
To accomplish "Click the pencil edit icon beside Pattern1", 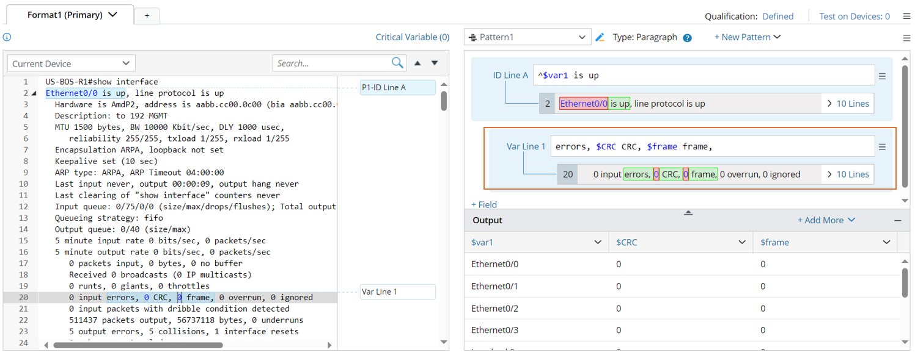I will tap(600, 37).
